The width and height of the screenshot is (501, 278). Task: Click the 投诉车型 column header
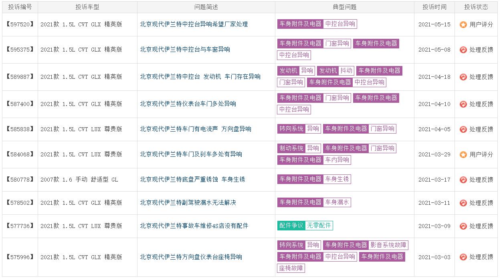coord(87,7)
